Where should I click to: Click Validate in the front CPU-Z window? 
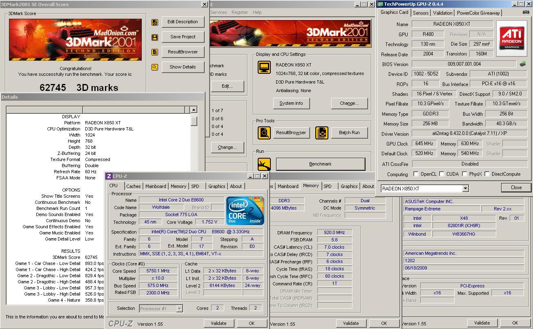click(x=219, y=323)
